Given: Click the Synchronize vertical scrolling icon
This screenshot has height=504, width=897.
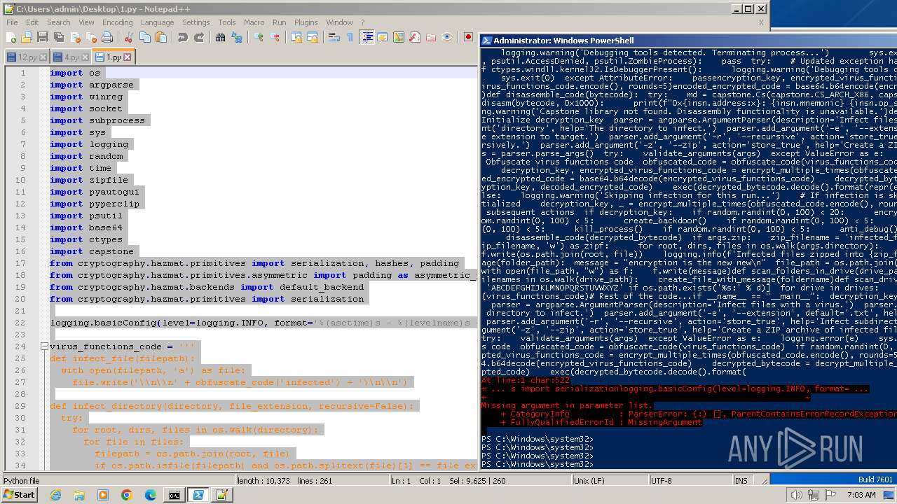Looking at the screenshot, I should click(296, 37).
